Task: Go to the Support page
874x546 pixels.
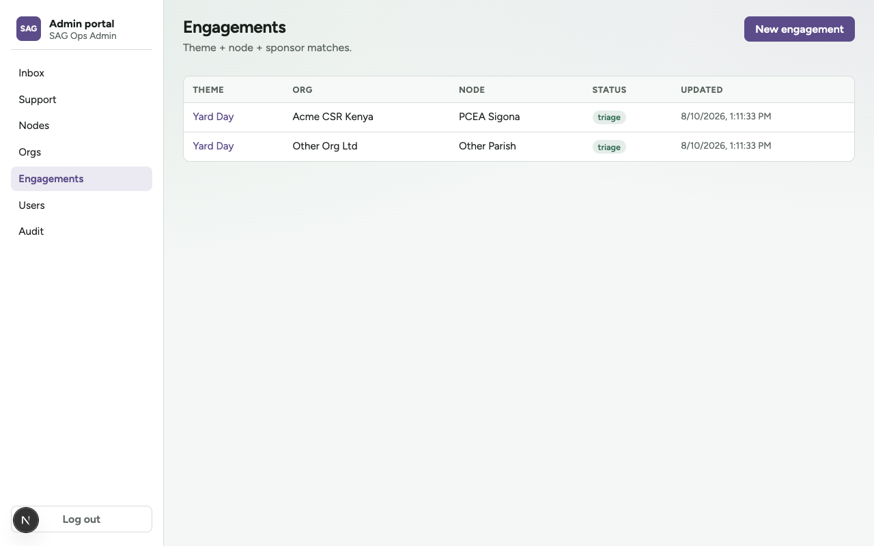Action: click(x=81, y=100)
